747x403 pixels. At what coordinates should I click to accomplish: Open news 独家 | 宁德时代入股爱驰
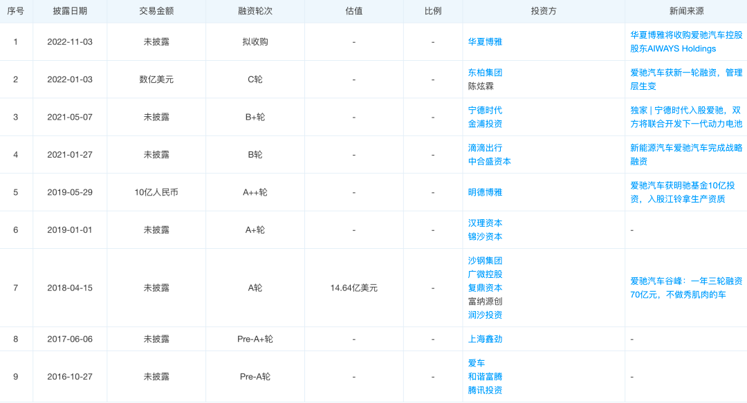tap(686, 118)
